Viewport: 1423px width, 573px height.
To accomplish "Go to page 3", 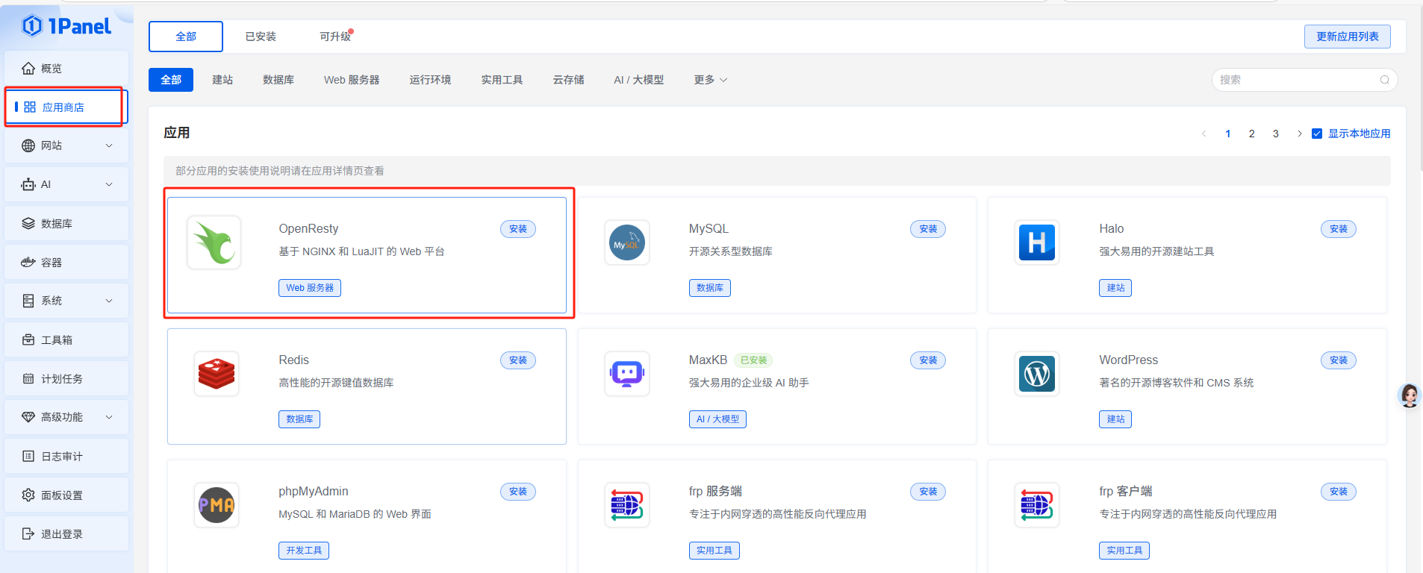I will pyautogui.click(x=1276, y=134).
